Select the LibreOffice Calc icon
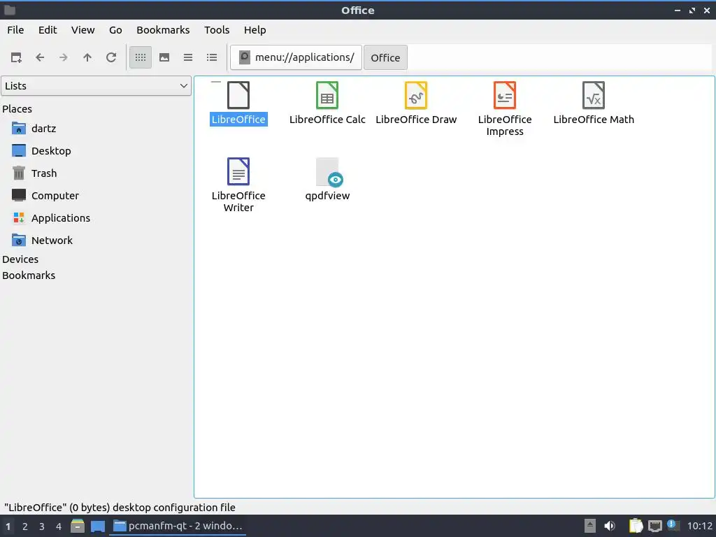The image size is (716, 537). pyautogui.click(x=327, y=95)
